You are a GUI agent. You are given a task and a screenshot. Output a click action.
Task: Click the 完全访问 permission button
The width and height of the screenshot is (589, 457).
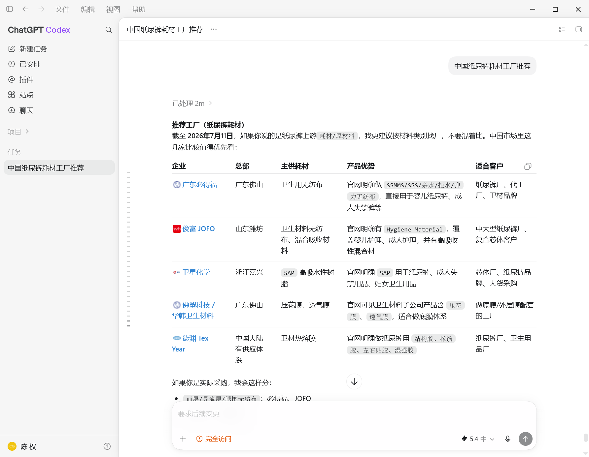tap(214, 439)
